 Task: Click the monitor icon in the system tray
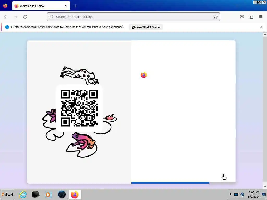(x=236, y=195)
